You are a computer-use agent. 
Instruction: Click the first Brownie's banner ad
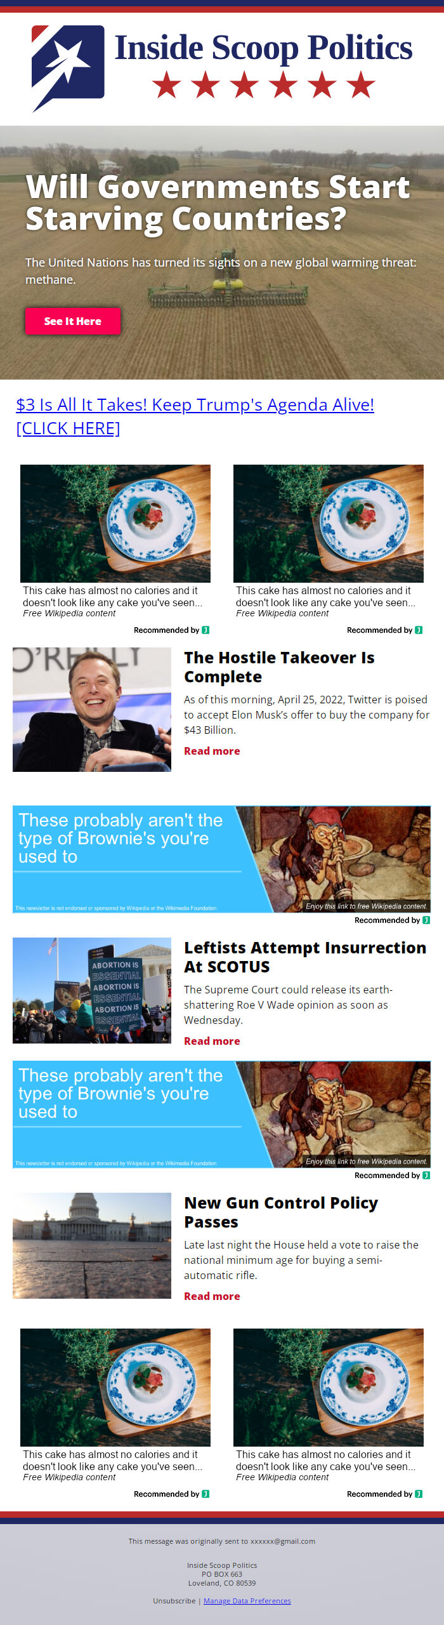[x=222, y=859]
